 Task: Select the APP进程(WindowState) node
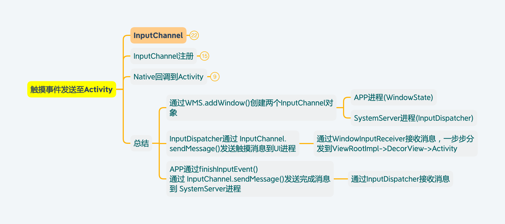click(x=393, y=97)
